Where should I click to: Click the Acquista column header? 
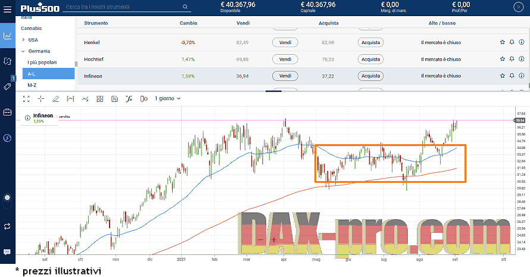[329, 23]
